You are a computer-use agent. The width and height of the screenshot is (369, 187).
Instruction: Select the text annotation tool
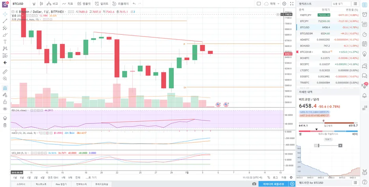(5, 42)
